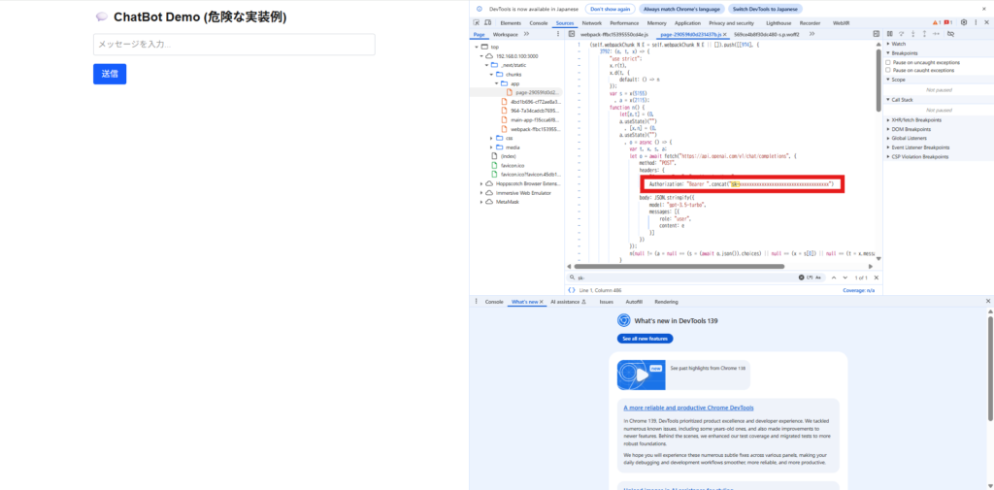Show more file tabs chevron
This screenshot has height=490, width=994.
[x=812, y=34]
